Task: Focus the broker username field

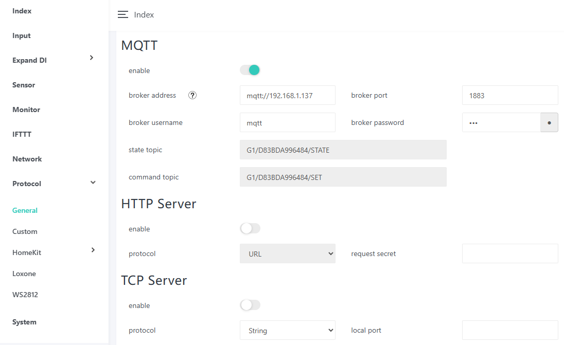Action: pyautogui.click(x=287, y=122)
